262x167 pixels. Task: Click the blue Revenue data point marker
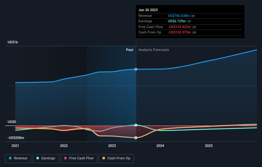click(136, 69)
